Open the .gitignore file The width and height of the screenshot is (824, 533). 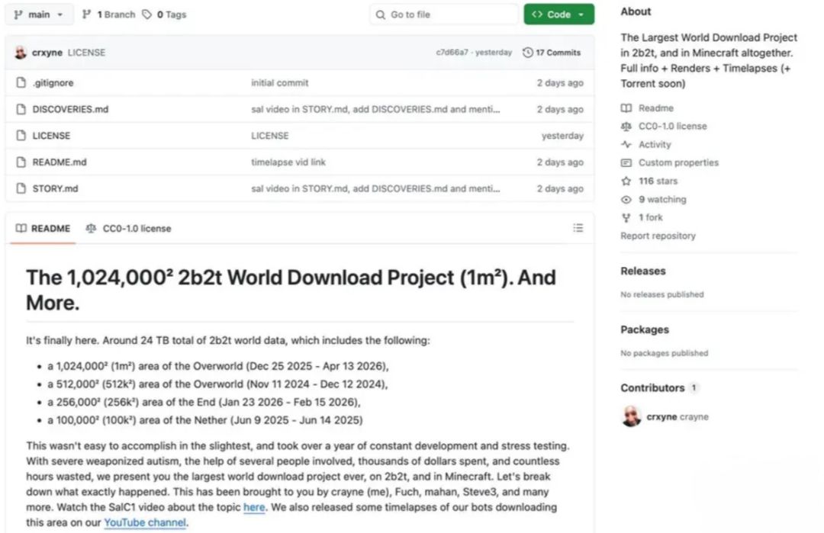click(53, 82)
